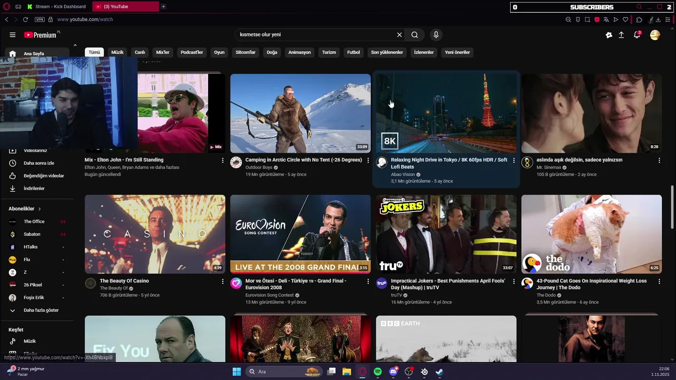Open the YouTube hamburger guide menu

[x=13, y=35]
